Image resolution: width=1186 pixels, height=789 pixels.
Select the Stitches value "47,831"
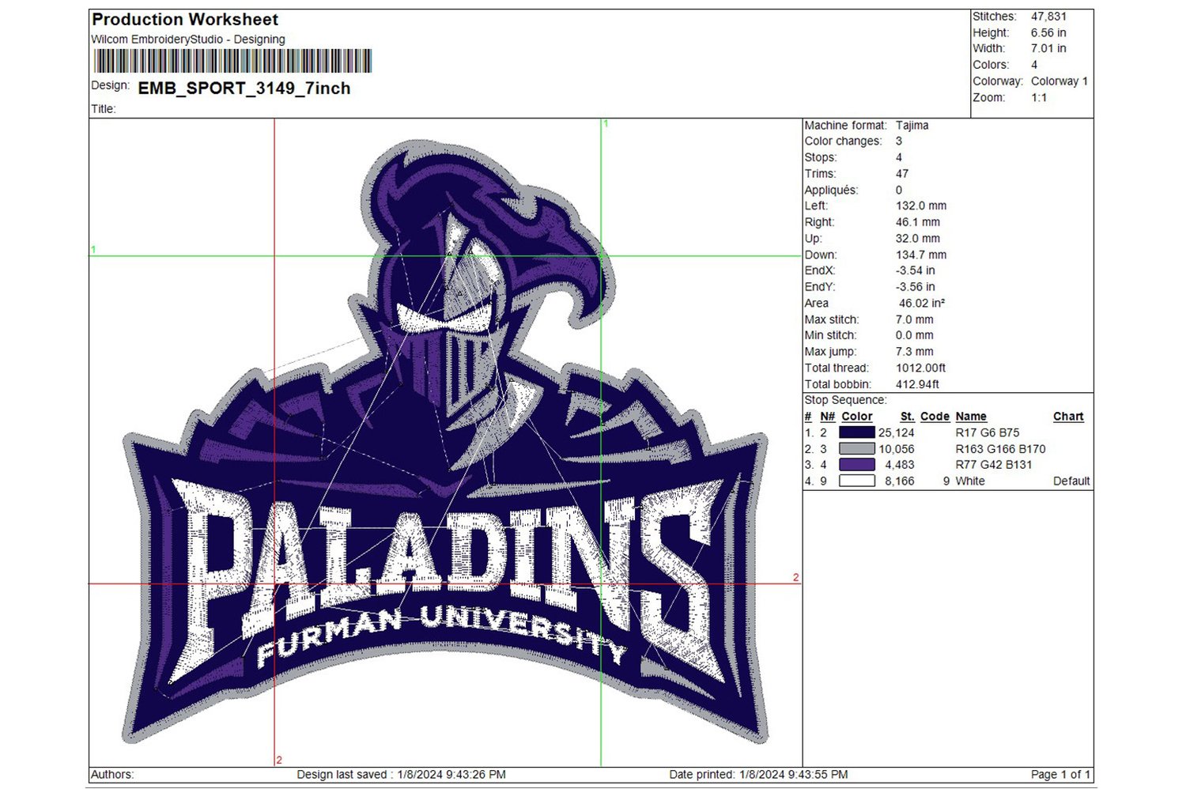pyautogui.click(x=1048, y=17)
